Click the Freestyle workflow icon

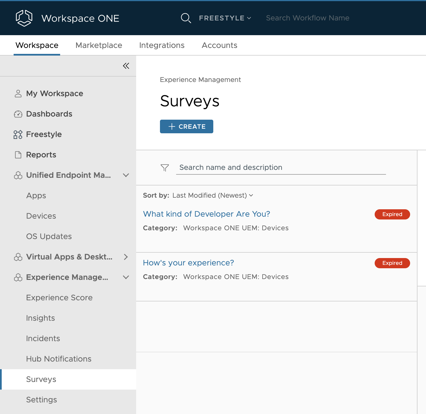18,134
